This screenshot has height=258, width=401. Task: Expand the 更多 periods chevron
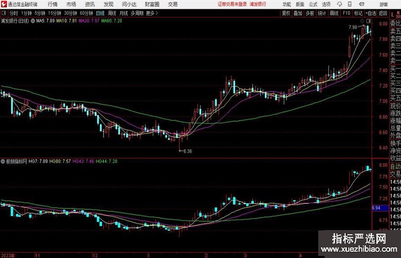[x=157, y=13]
